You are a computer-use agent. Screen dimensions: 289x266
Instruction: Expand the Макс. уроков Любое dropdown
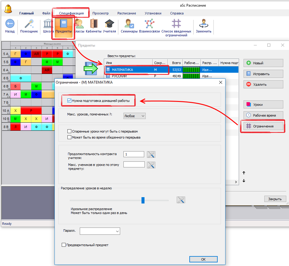tap(134, 116)
